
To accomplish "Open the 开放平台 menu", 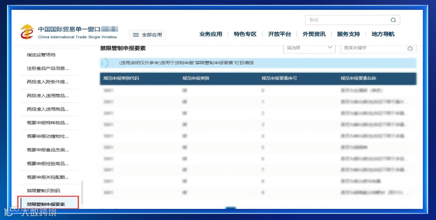I will tap(279, 34).
